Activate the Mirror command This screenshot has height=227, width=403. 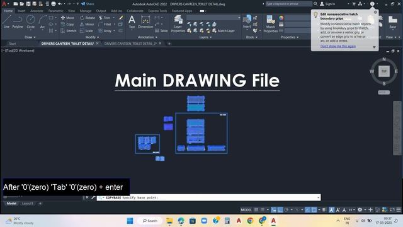(87, 24)
